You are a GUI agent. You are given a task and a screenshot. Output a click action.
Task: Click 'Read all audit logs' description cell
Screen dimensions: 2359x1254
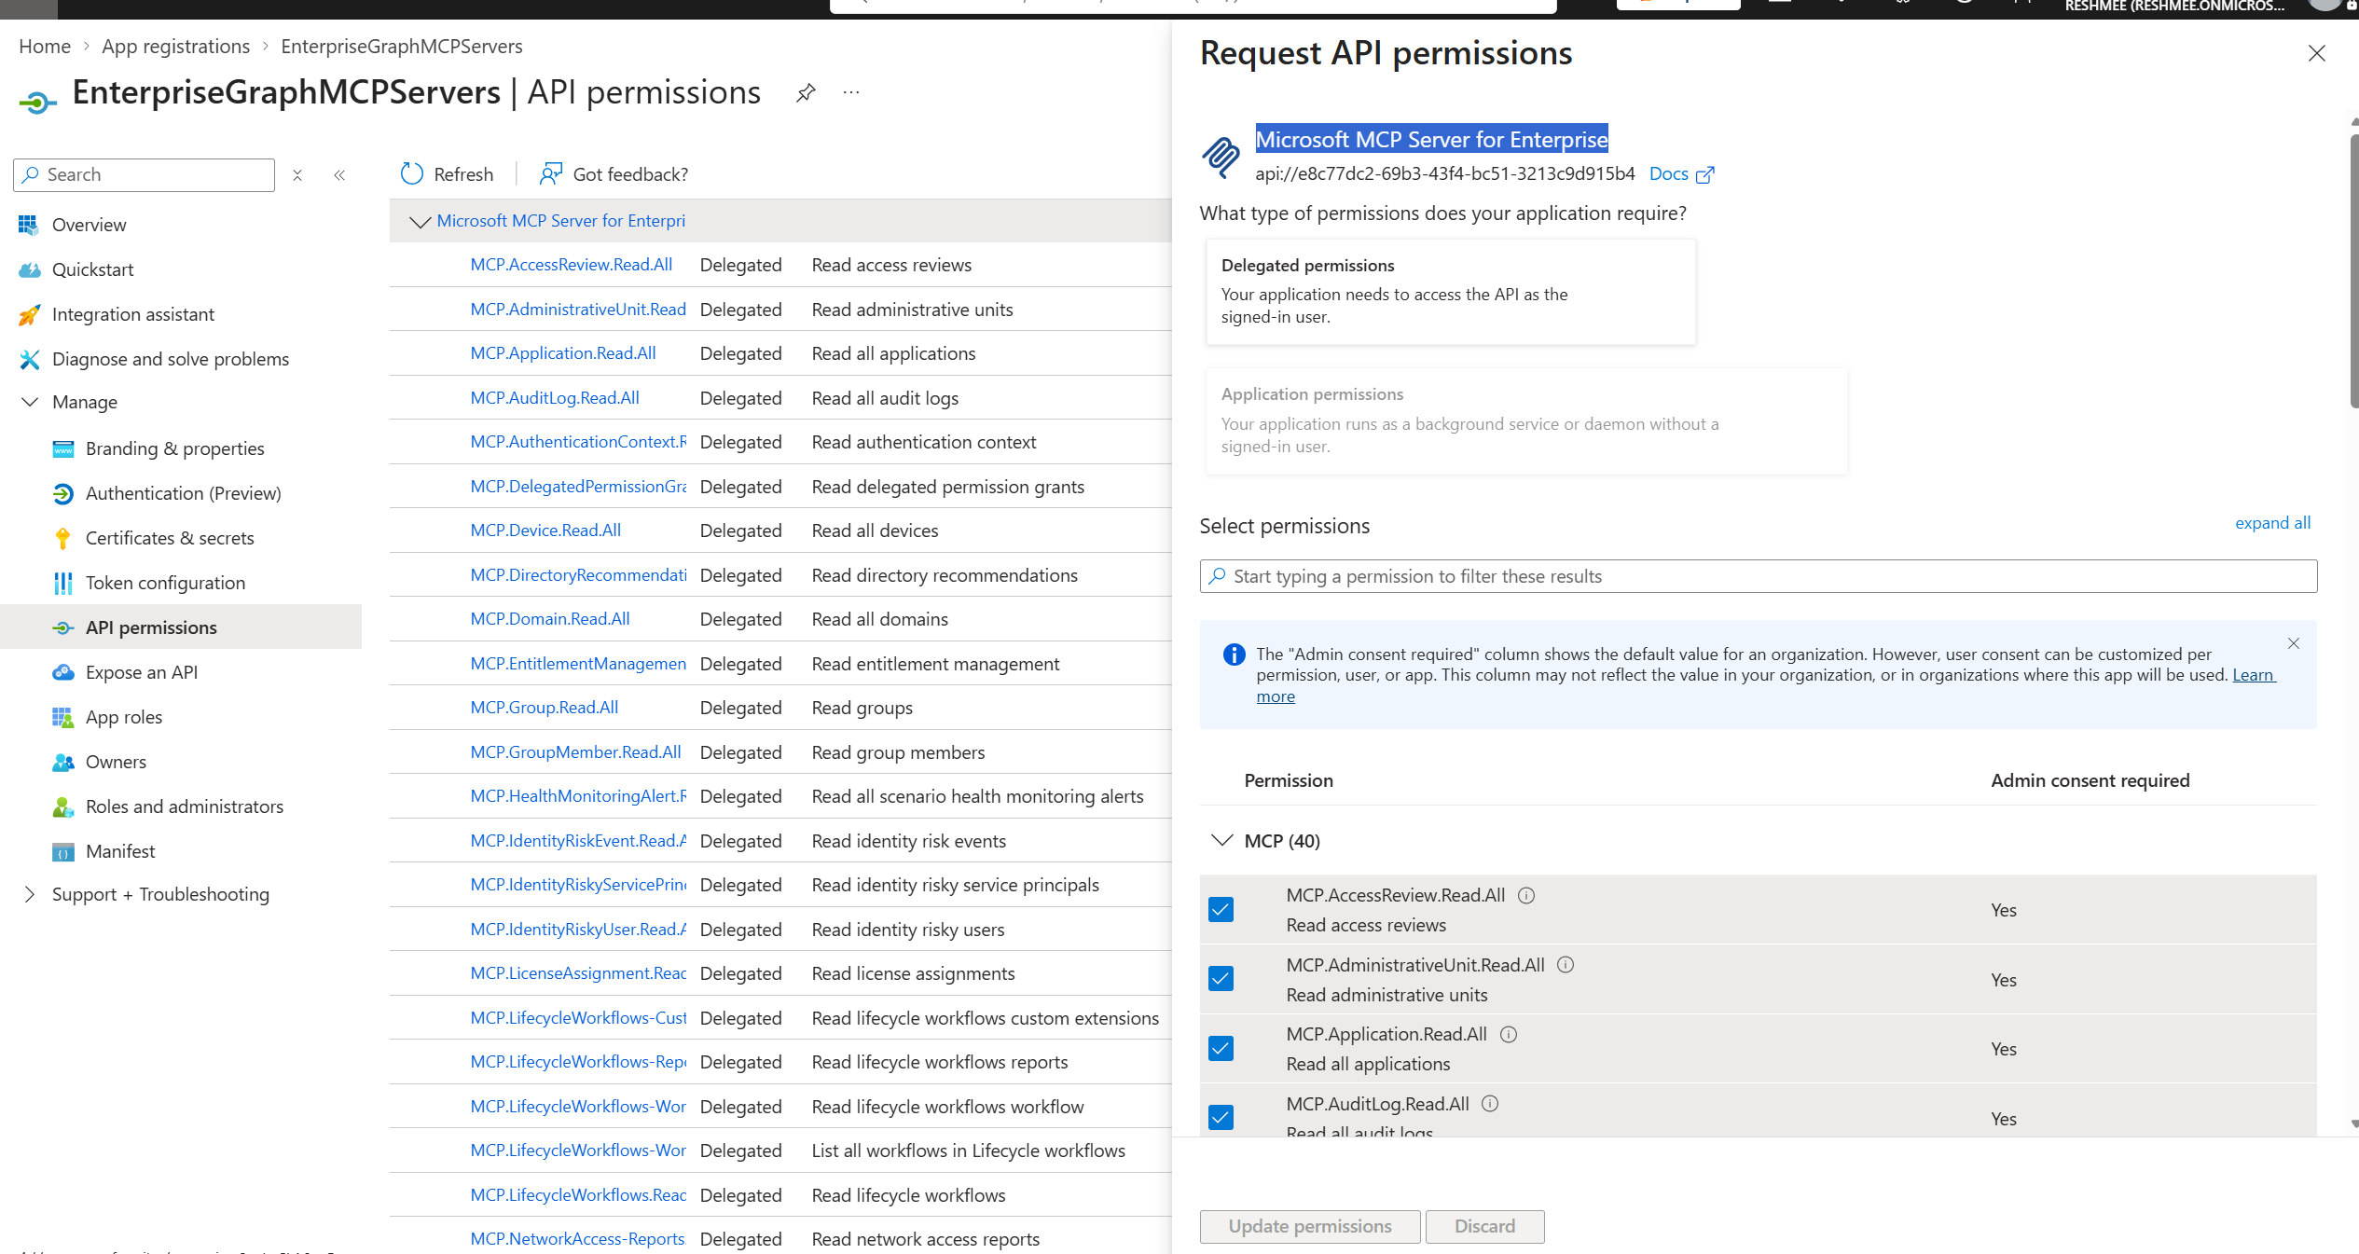[x=885, y=398]
